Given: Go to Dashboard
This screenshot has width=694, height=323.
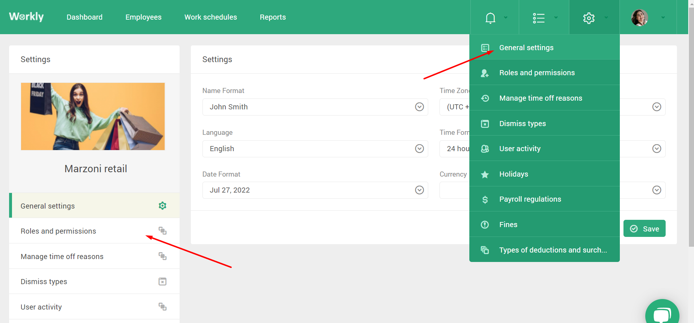Looking at the screenshot, I should pos(85,17).
